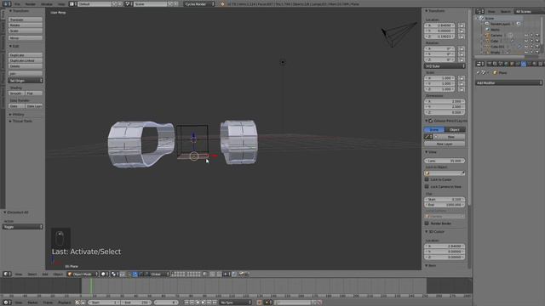Click the Translate button in Tools panel
This screenshot has width=545, height=306.
[x=26, y=20]
